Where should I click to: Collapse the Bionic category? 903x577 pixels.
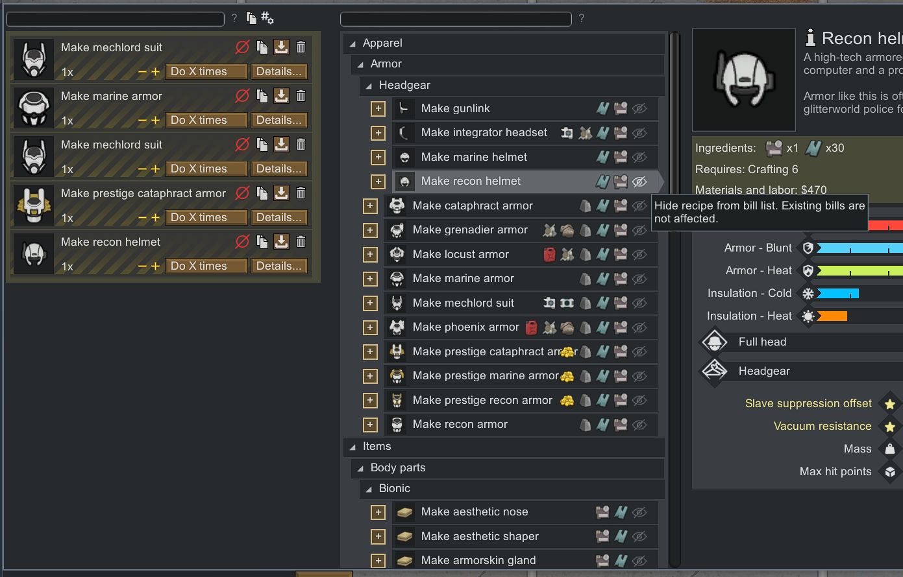pyautogui.click(x=369, y=489)
